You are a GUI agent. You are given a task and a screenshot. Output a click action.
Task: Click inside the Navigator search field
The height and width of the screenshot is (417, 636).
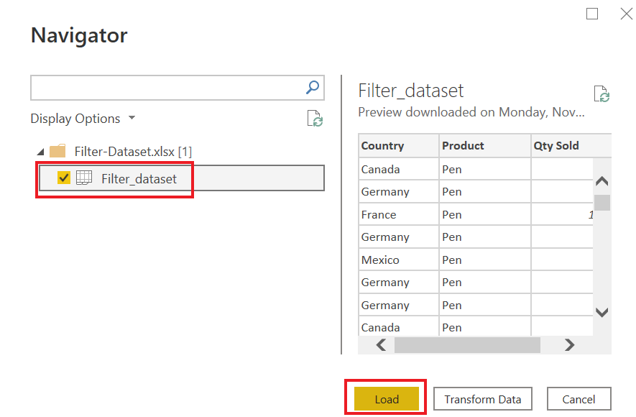tap(167, 88)
